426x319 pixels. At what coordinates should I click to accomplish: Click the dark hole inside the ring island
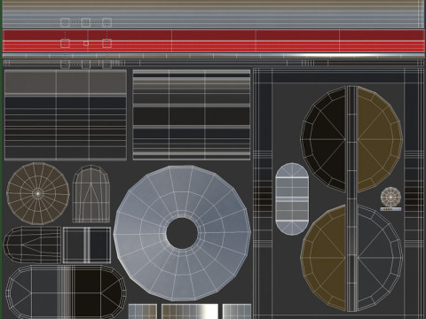(182, 233)
